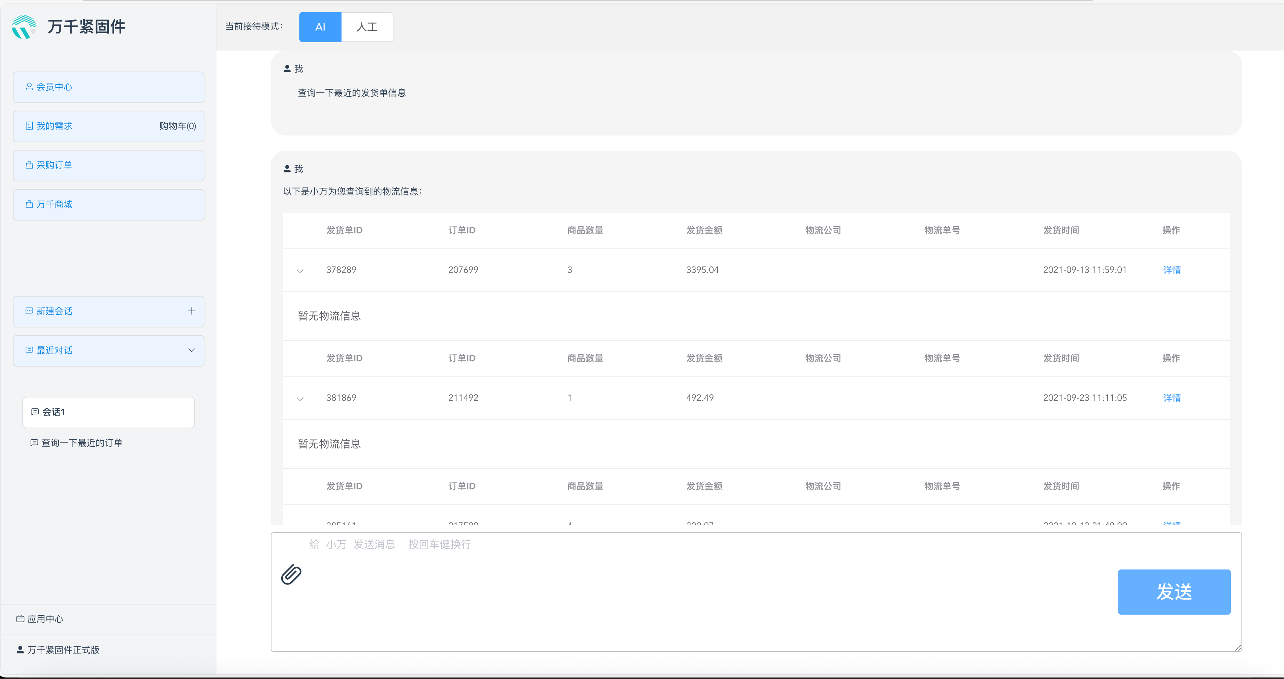Viewport: 1284px width, 679px height.
Task: Click the 万千紧固件 logo icon
Action: [x=24, y=27]
